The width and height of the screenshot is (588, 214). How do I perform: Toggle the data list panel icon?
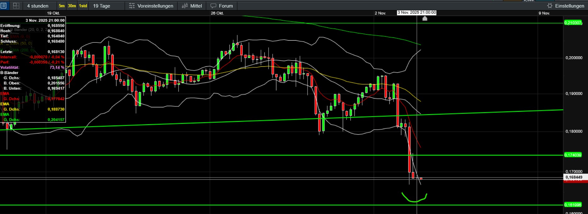coord(3,6)
